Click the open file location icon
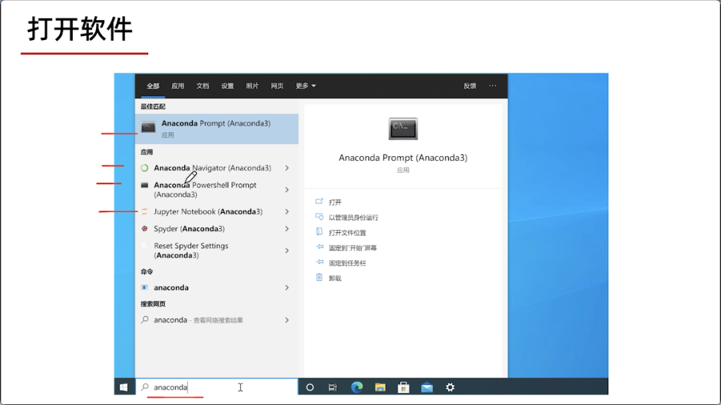This screenshot has width=721, height=405. [x=319, y=232]
